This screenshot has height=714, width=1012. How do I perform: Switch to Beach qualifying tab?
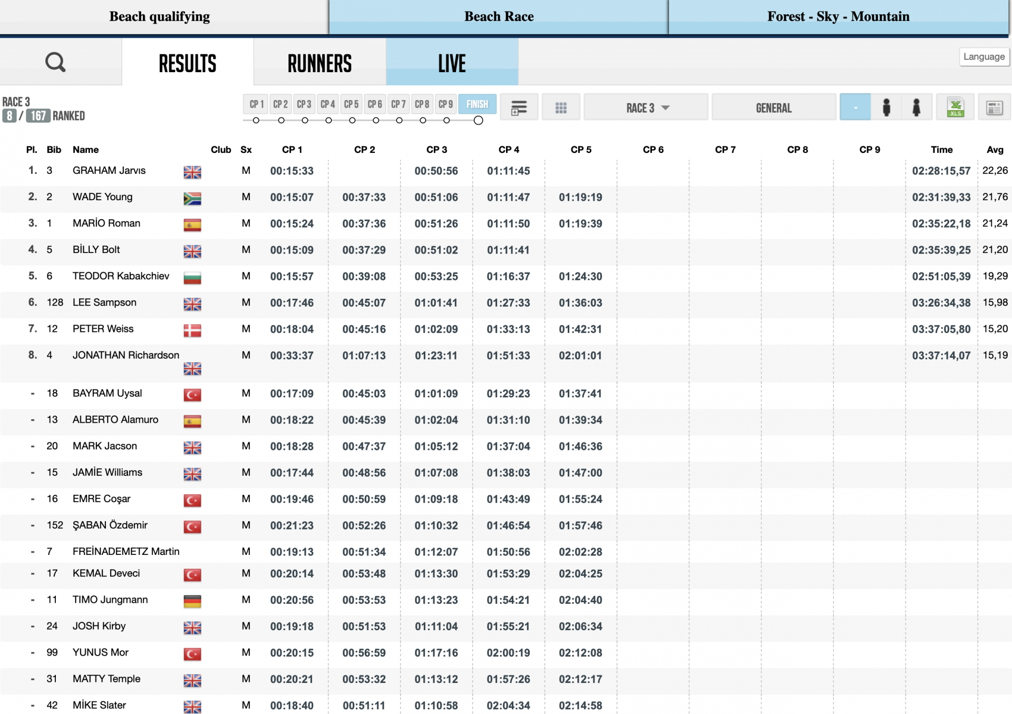pyautogui.click(x=160, y=17)
